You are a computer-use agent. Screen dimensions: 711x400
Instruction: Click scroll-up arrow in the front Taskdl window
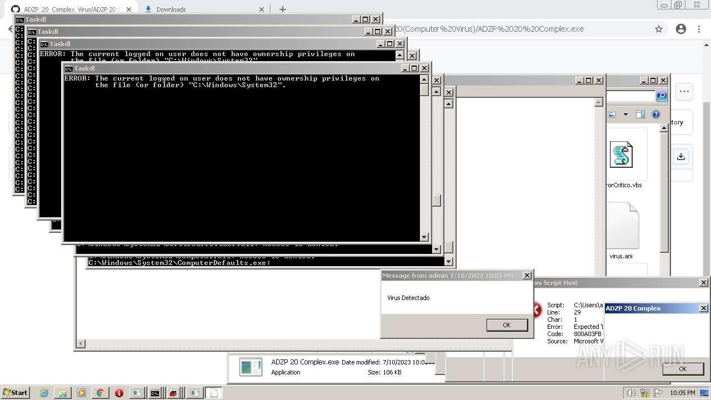[x=424, y=79]
